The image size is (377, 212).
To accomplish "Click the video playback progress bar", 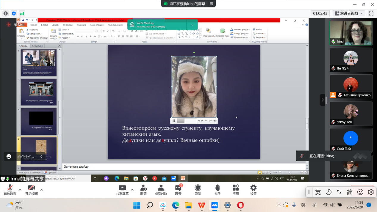I will [187, 121].
